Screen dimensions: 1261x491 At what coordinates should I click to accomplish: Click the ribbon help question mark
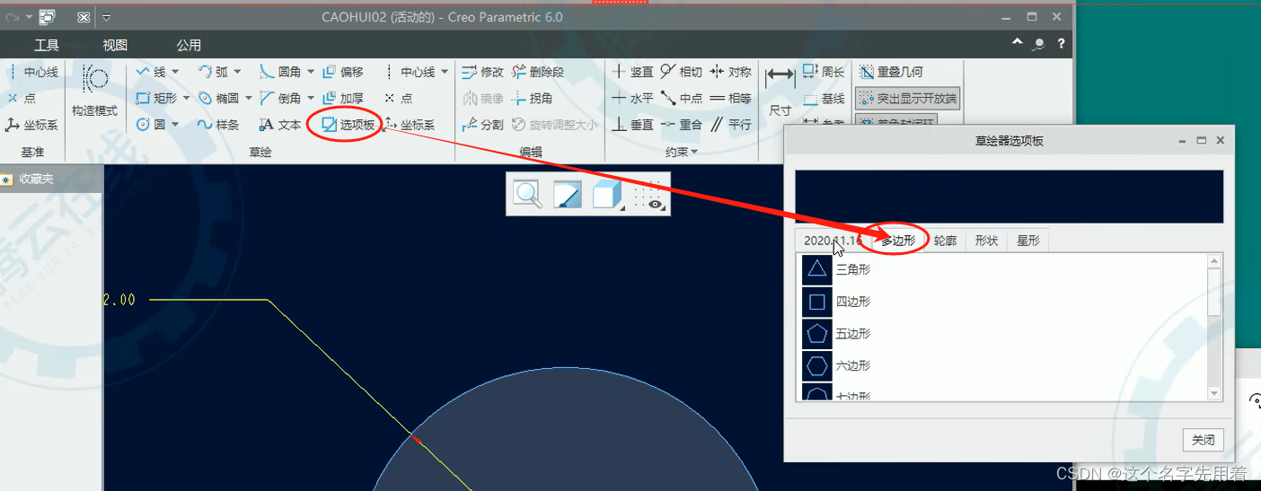(x=1060, y=43)
